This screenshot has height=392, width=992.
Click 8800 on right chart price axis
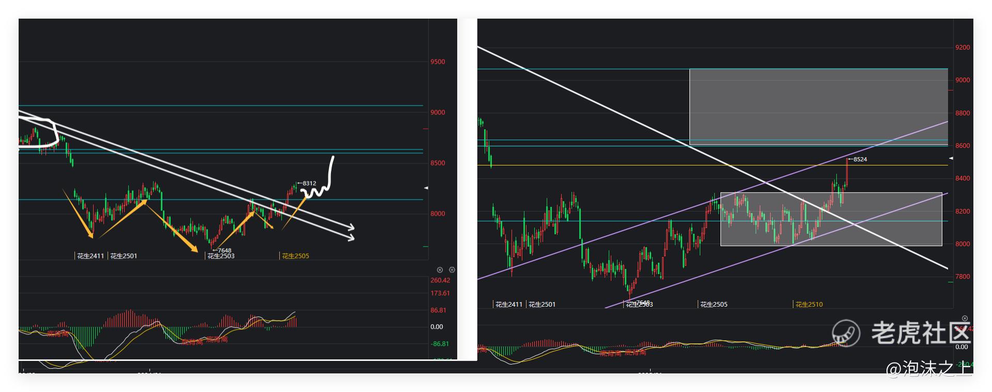963,113
